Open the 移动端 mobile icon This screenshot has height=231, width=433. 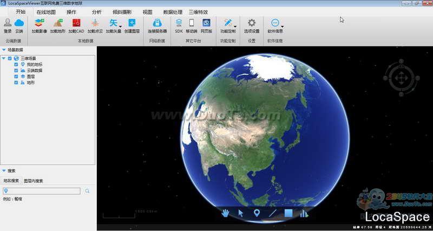pyautogui.click(x=192, y=23)
